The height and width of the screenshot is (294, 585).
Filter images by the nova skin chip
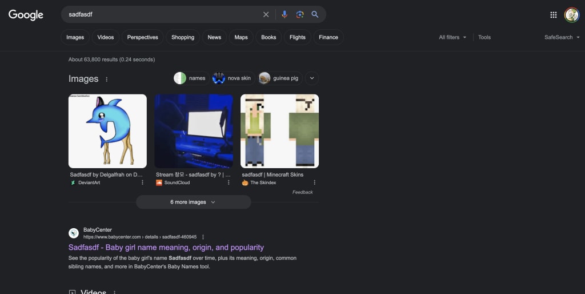click(233, 78)
